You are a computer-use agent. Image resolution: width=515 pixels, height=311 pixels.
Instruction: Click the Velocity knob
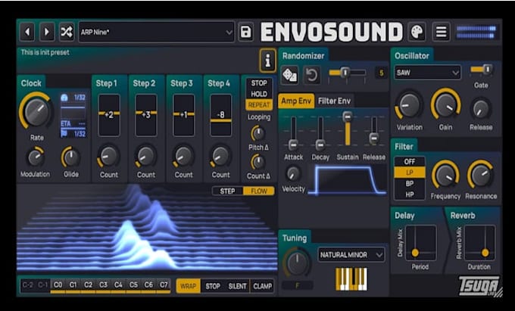293,173
